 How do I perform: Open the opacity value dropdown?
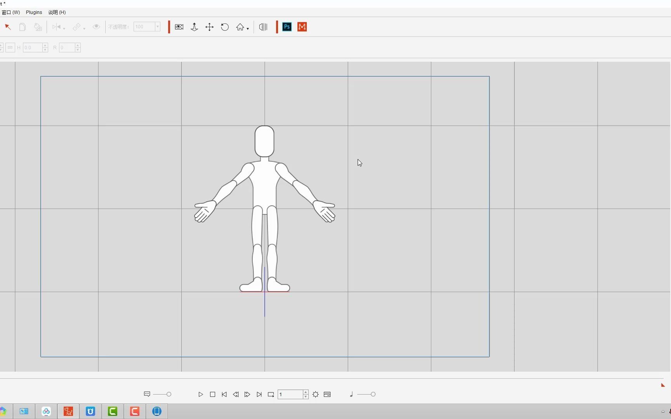157,27
